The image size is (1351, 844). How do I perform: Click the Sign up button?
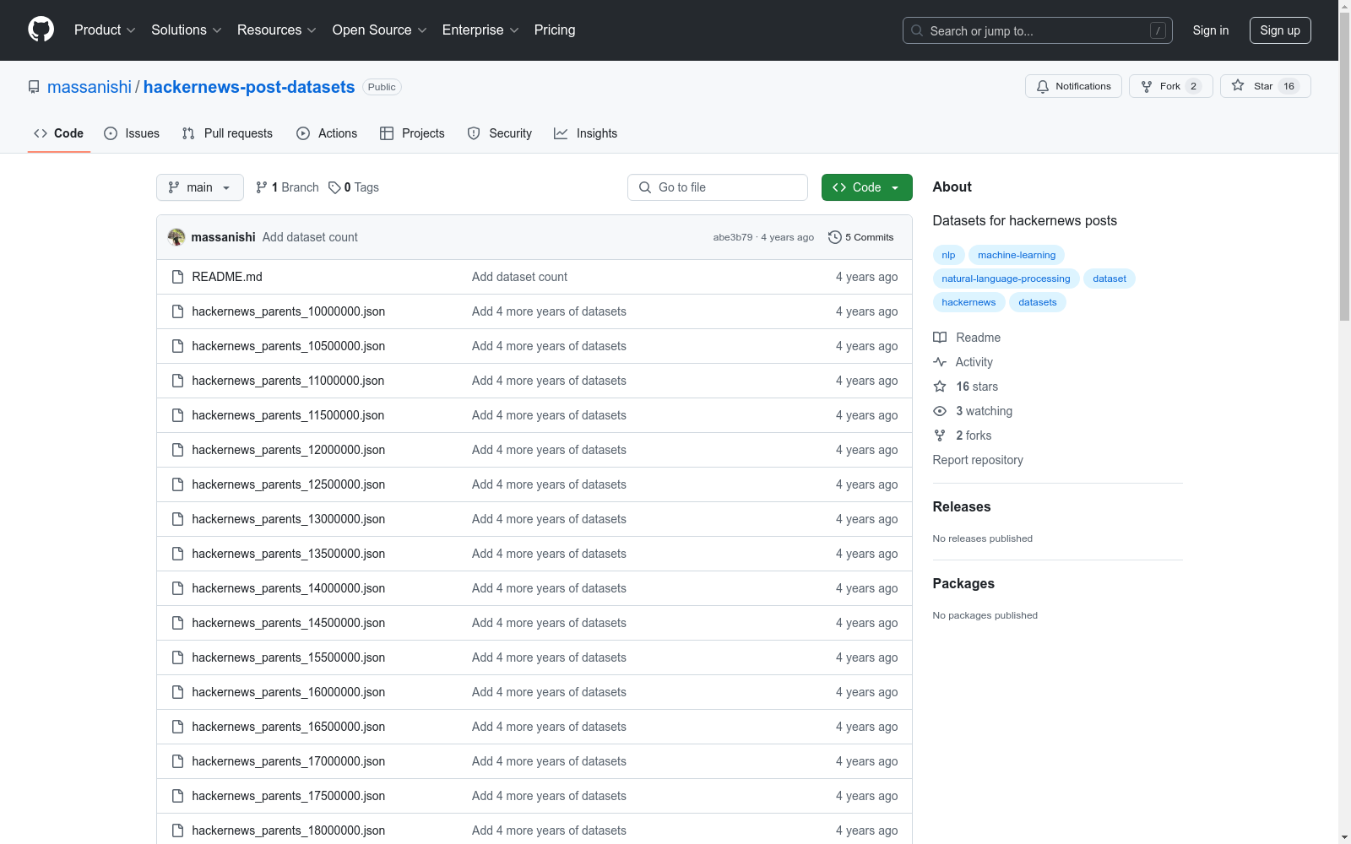click(x=1280, y=30)
